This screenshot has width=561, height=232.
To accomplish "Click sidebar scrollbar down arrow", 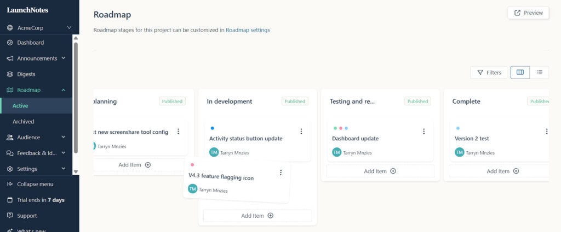I will coord(76,171).
